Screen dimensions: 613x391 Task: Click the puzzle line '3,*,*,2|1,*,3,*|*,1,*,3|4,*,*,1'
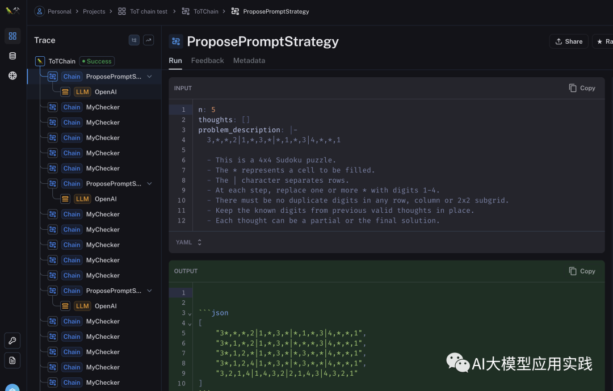(x=274, y=140)
